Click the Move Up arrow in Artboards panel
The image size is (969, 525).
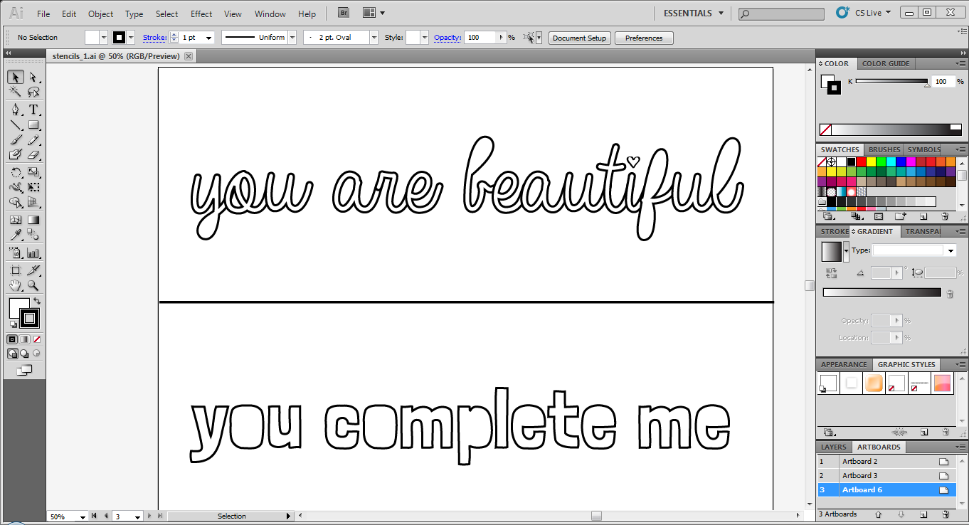(x=878, y=514)
